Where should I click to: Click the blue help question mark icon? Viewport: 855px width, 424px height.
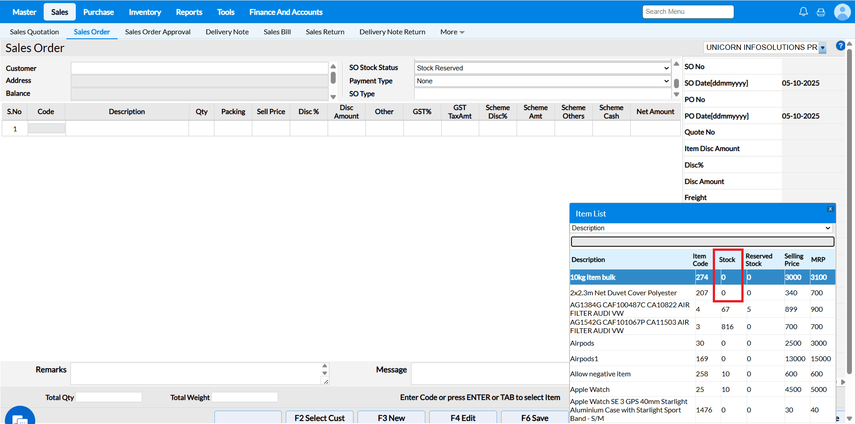coord(840,46)
